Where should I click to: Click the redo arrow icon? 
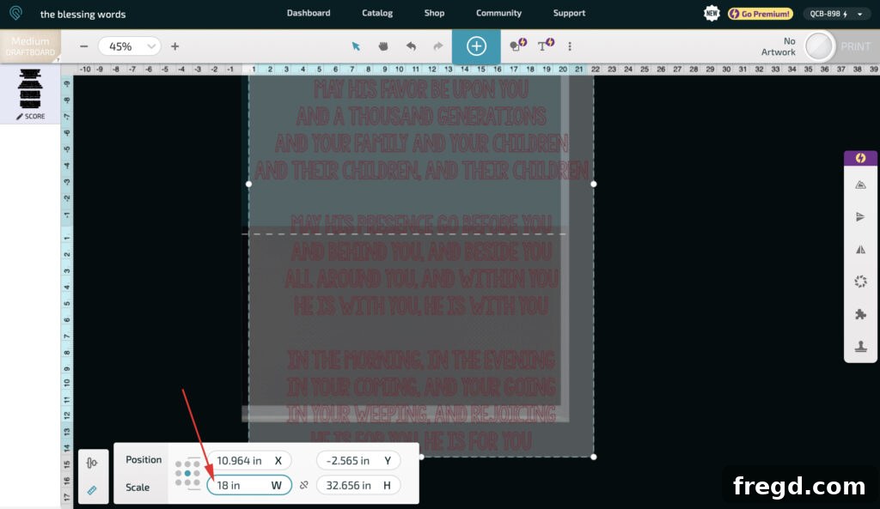point(437,46)
